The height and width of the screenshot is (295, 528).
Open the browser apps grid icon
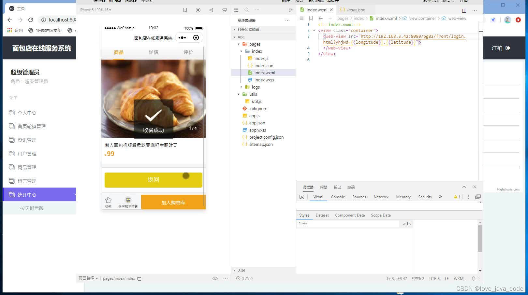(x=10, y=30)
